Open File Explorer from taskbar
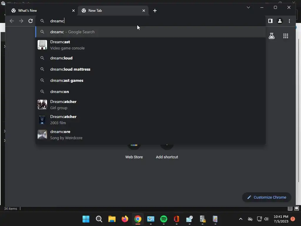The image size is (301, 226). click(112, 219)
